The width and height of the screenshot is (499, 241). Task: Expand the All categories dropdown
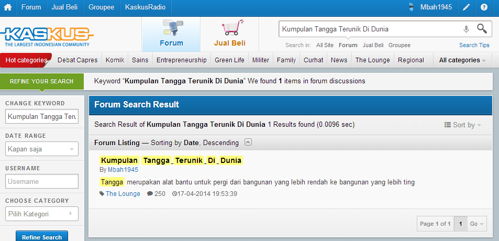(x=462, y=60)
